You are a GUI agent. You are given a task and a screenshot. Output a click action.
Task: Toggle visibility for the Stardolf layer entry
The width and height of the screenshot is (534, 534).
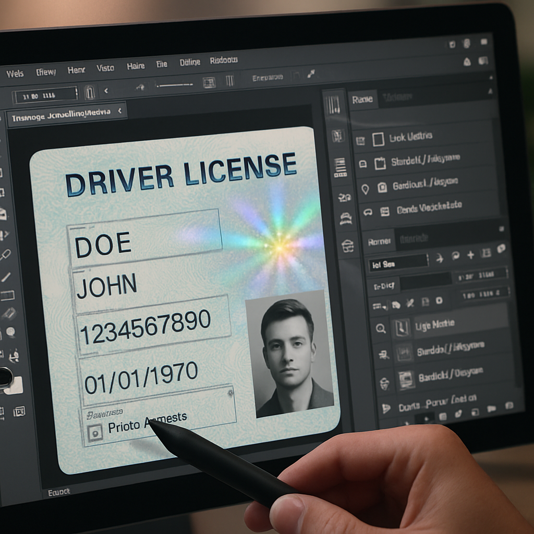tap(363, 164)
